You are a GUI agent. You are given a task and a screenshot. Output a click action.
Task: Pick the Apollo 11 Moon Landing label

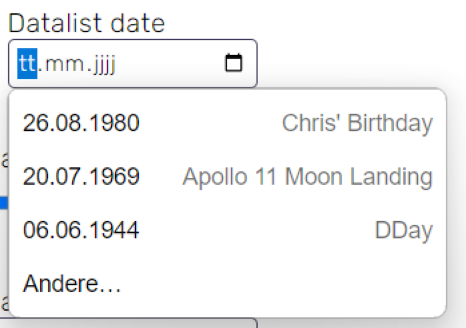coord(308,177)
